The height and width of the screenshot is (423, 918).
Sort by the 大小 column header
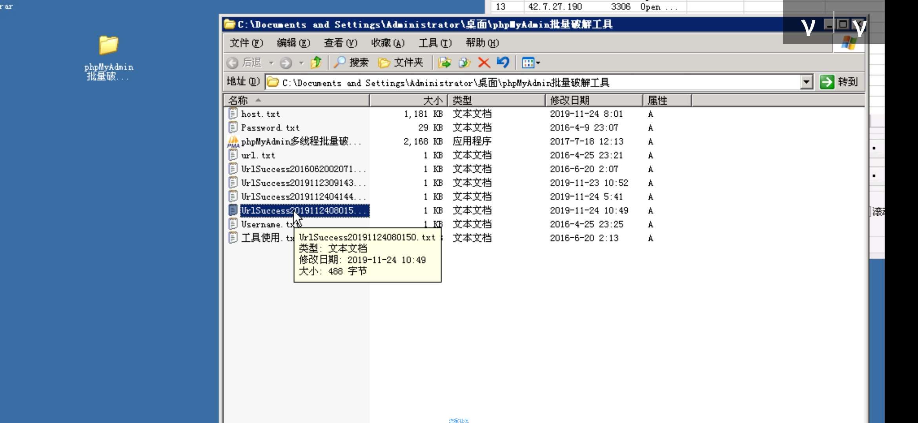pos(409,100)
